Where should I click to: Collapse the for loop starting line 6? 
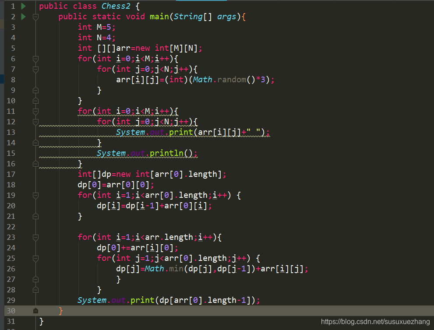[35, 59]
